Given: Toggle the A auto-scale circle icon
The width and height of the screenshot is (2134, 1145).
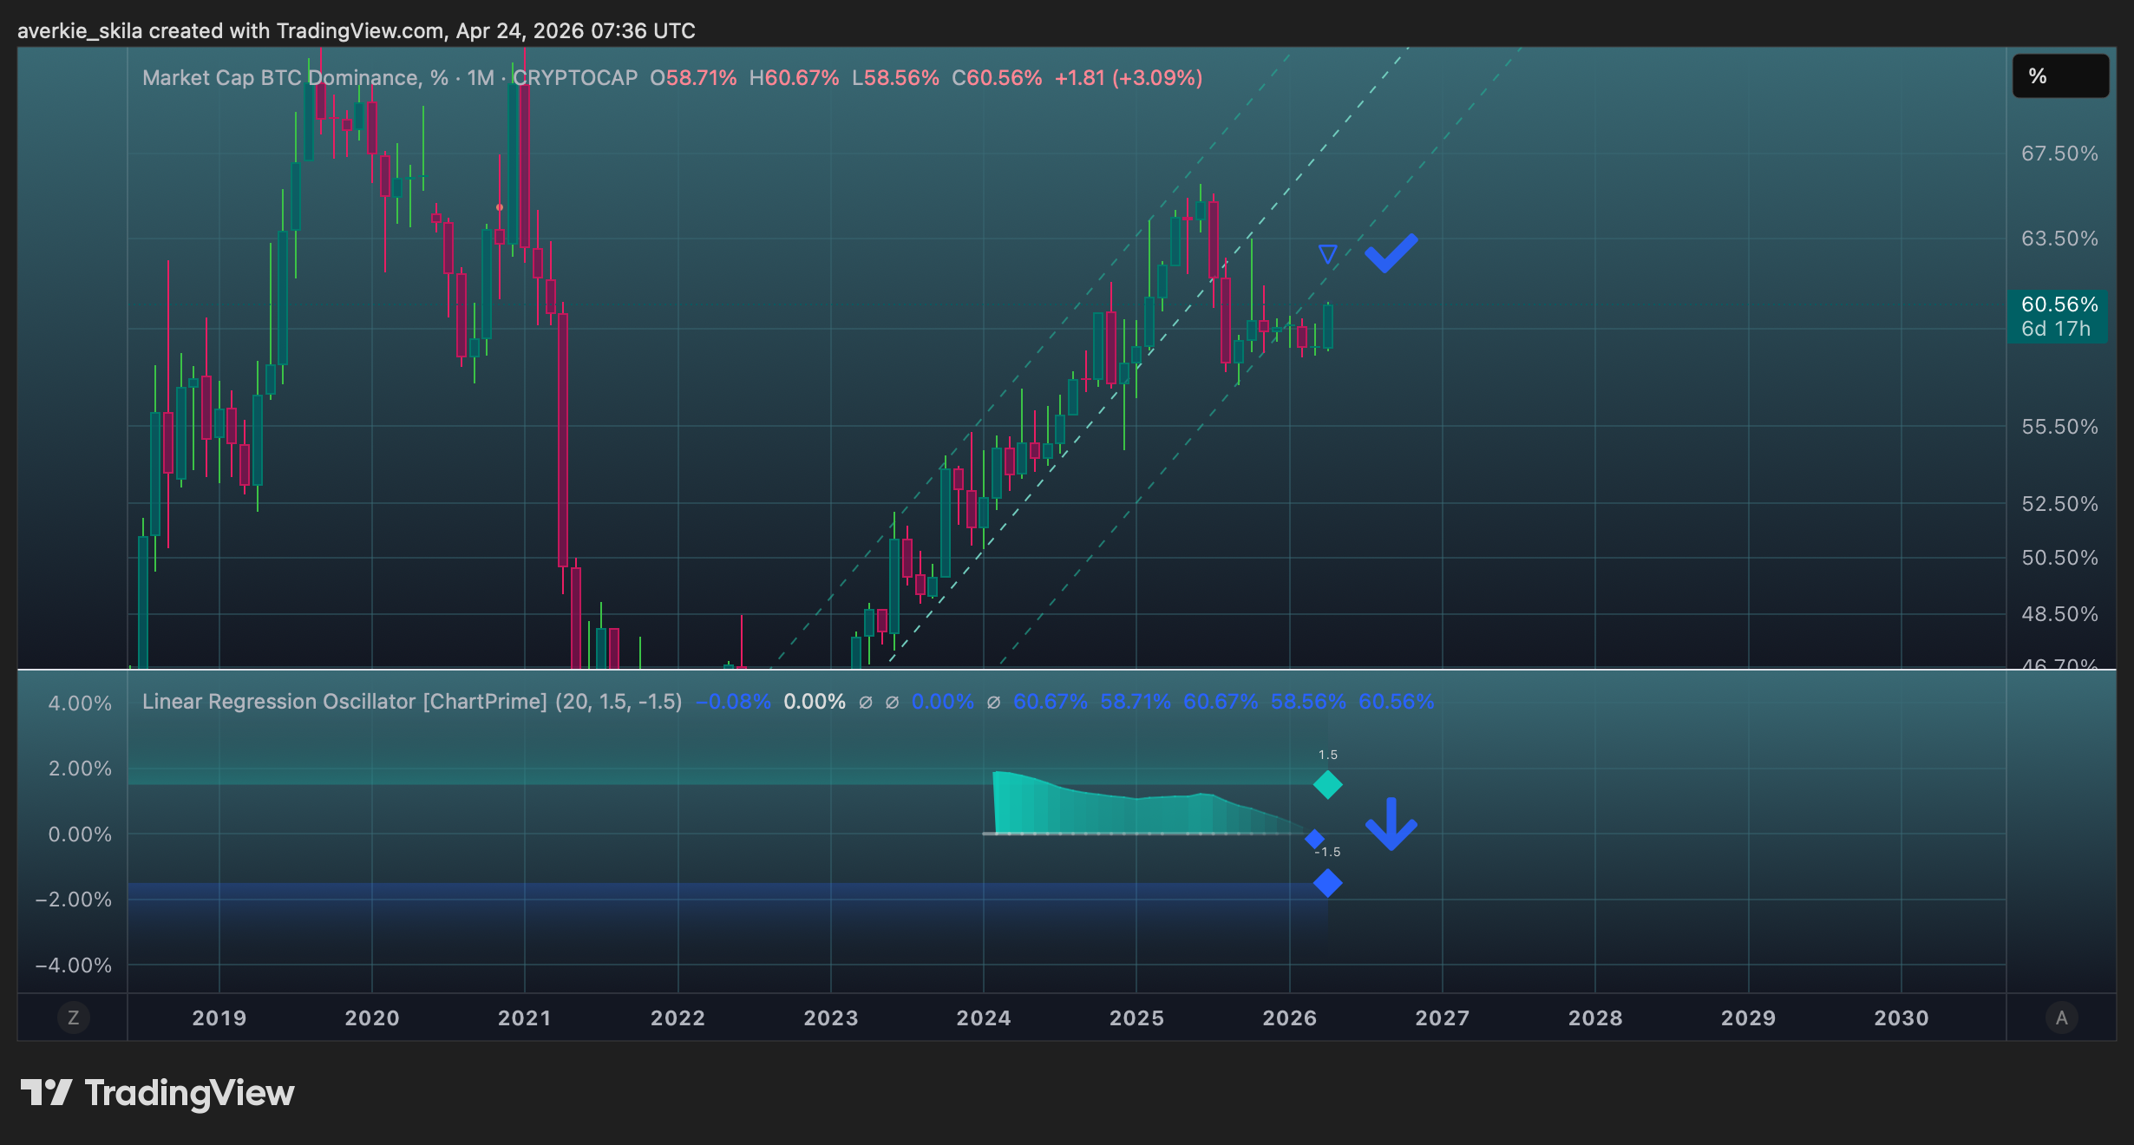Looking at the screenshot, I should click(x=2061, y=1017).
